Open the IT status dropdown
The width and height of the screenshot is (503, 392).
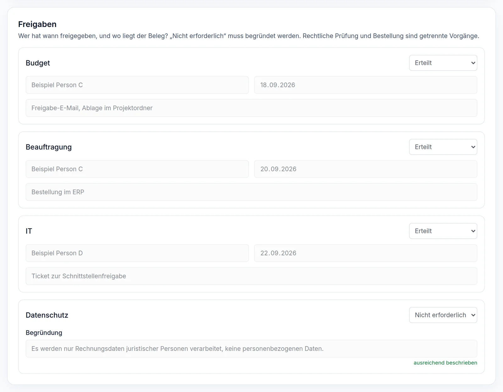[443, 231]
